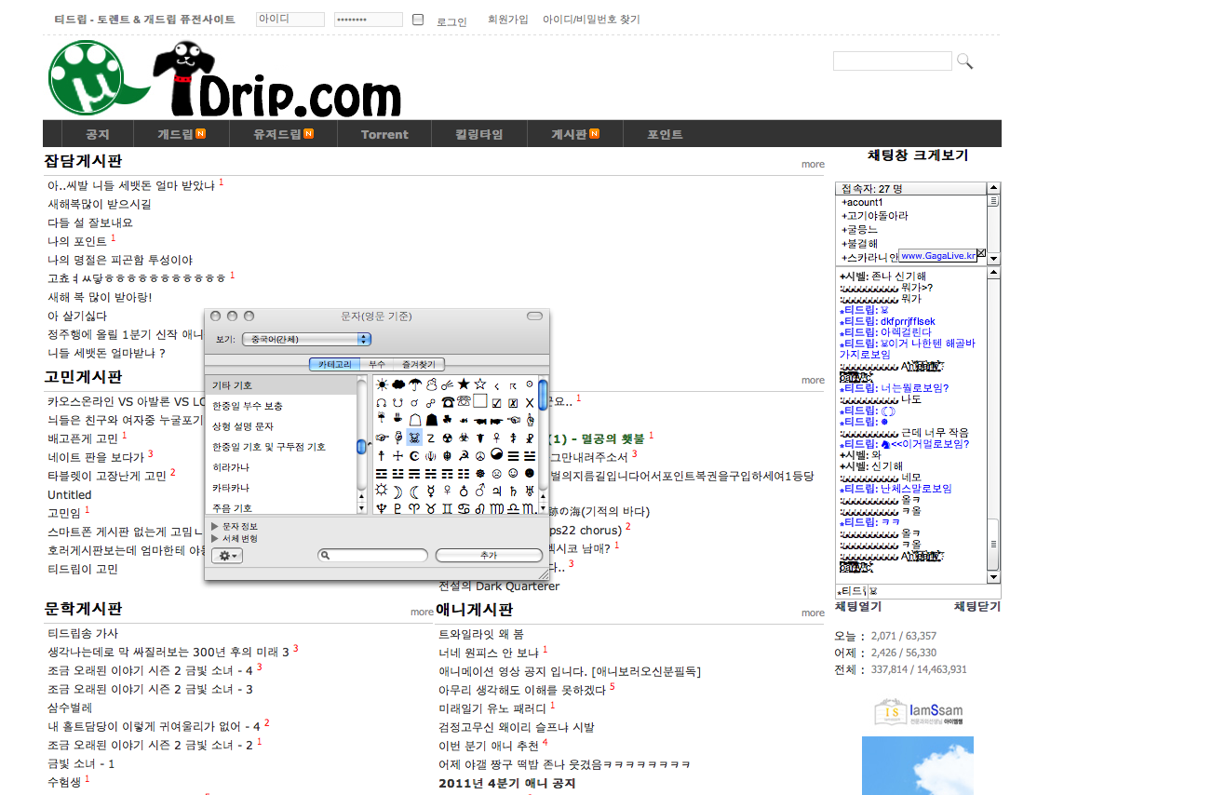Click the character palette search field
This screenshot has height=795, width=1212.
(x=373, y=555)
